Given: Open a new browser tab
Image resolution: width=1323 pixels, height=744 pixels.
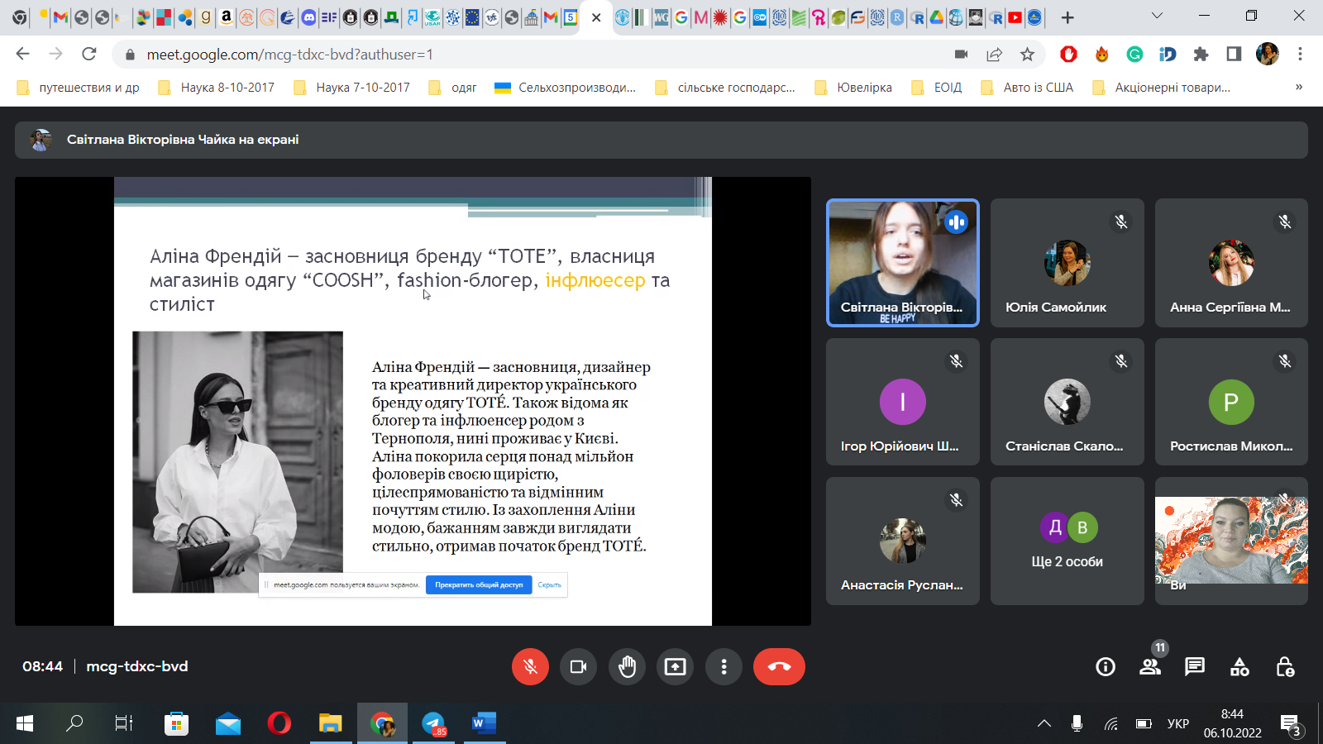Looking at the screenshot, I should pos(1067,17).
